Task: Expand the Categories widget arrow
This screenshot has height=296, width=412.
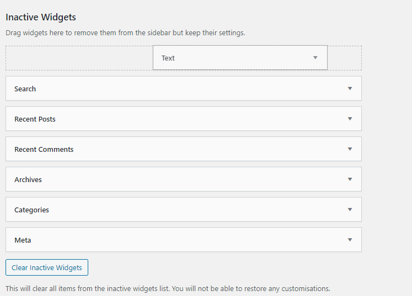Action: [350, 210]
